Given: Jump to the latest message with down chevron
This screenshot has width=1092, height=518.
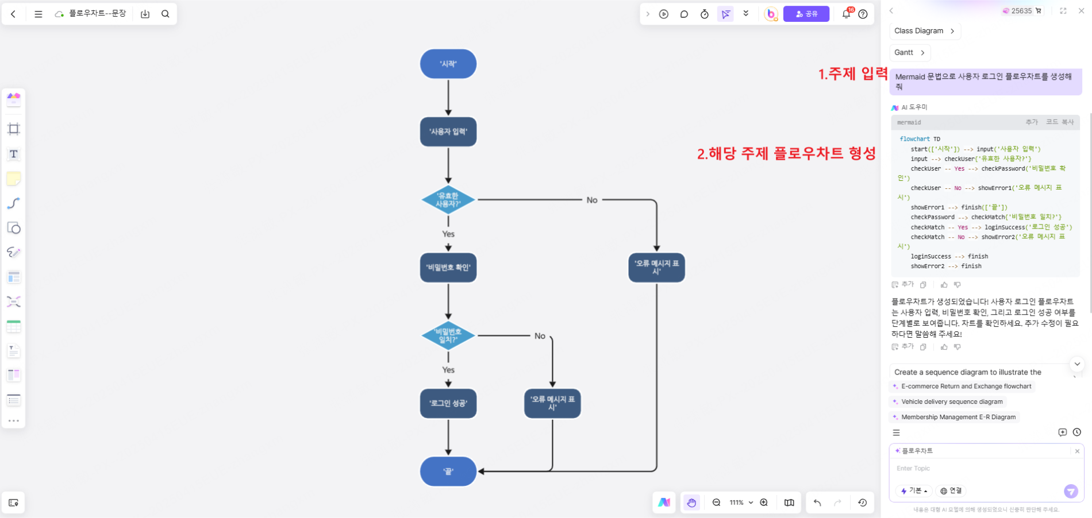Looking at the screenshot, I should point(1077,364).
